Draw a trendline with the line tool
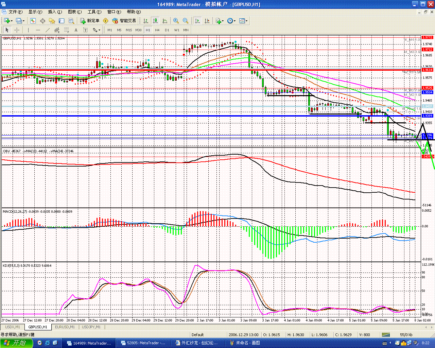This screenshot has width=435, height=348. (48, 30)
